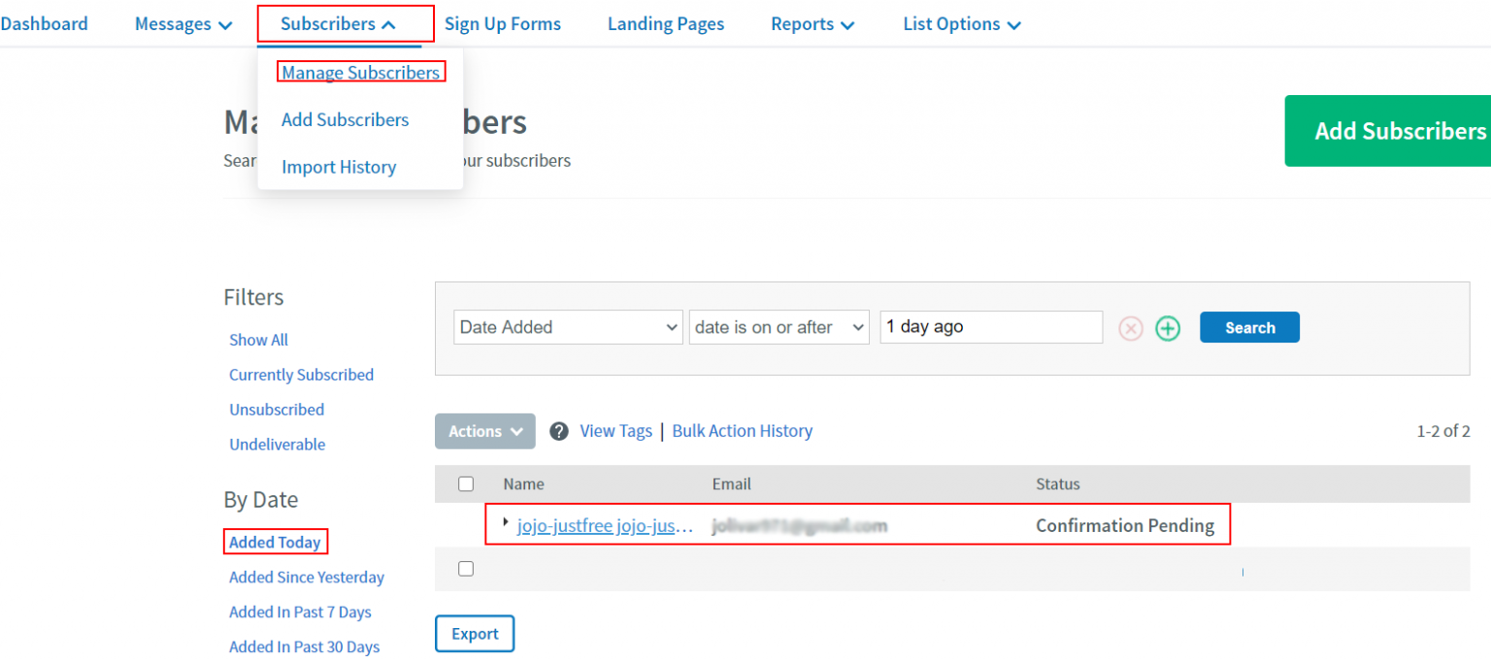Viewport: 1491px width, 660px height.
Task: Toggle the select-all checkbox in table header
Action: point(466,483)
